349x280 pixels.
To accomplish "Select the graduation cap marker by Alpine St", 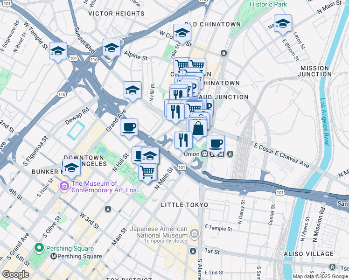I will tap(112, 48).
